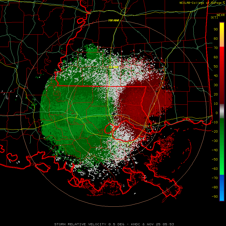Click the NEXR label above the scale

pos(221,15)
